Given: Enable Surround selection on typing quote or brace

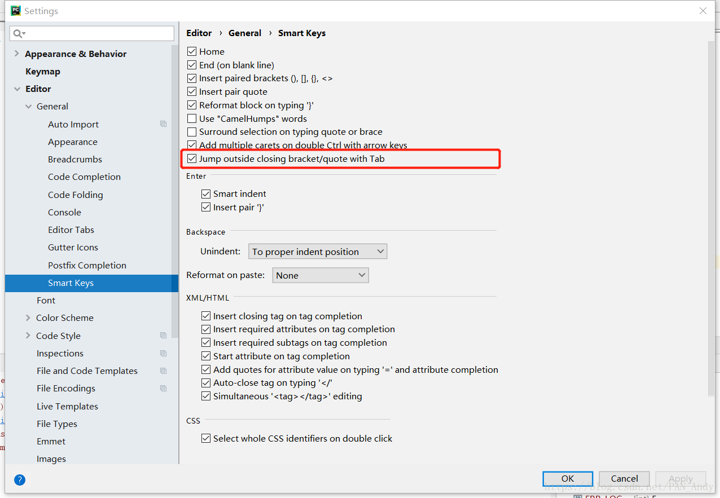Looking at the screenshot, I should tap(192, 131).
